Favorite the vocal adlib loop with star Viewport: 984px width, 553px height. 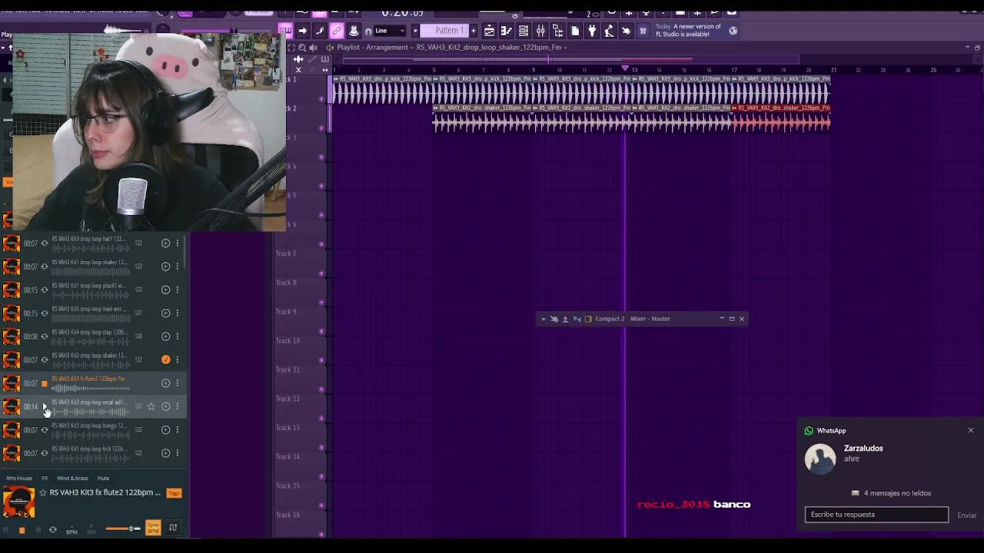(x=151, y=406)
